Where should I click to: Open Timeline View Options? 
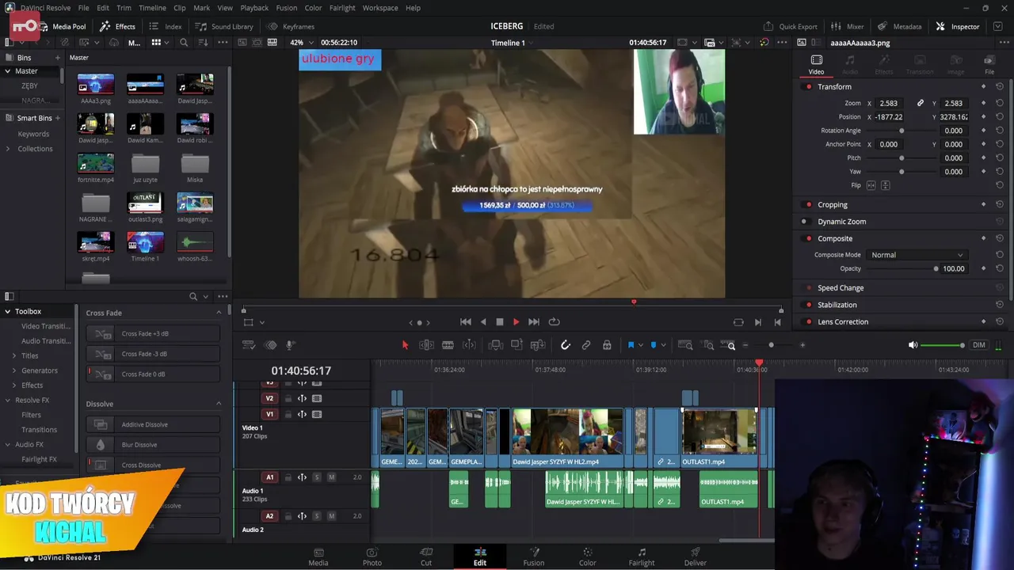(x=249, y=345)
